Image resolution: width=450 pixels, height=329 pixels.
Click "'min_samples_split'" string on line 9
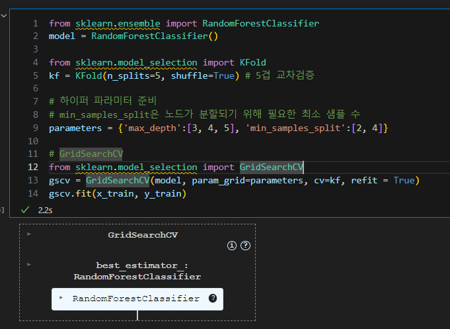[x=296, y=128]
